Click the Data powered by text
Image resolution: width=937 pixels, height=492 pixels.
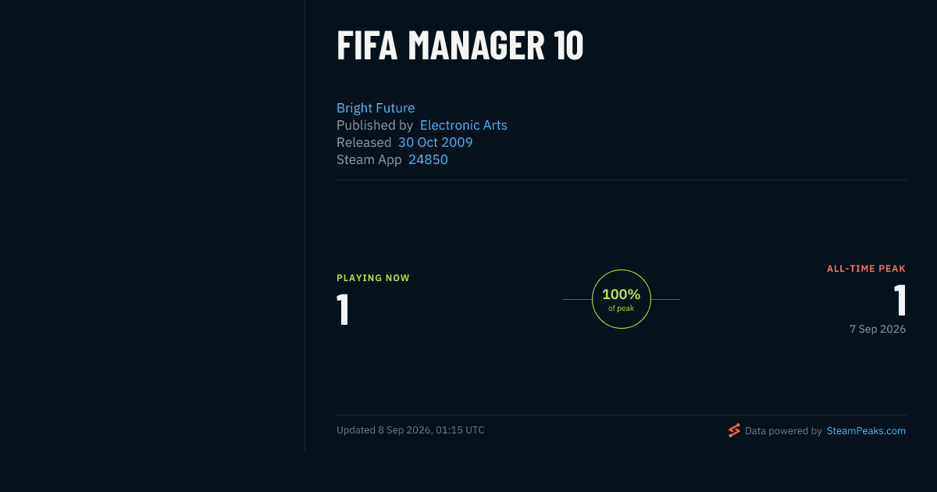(783, 430)
